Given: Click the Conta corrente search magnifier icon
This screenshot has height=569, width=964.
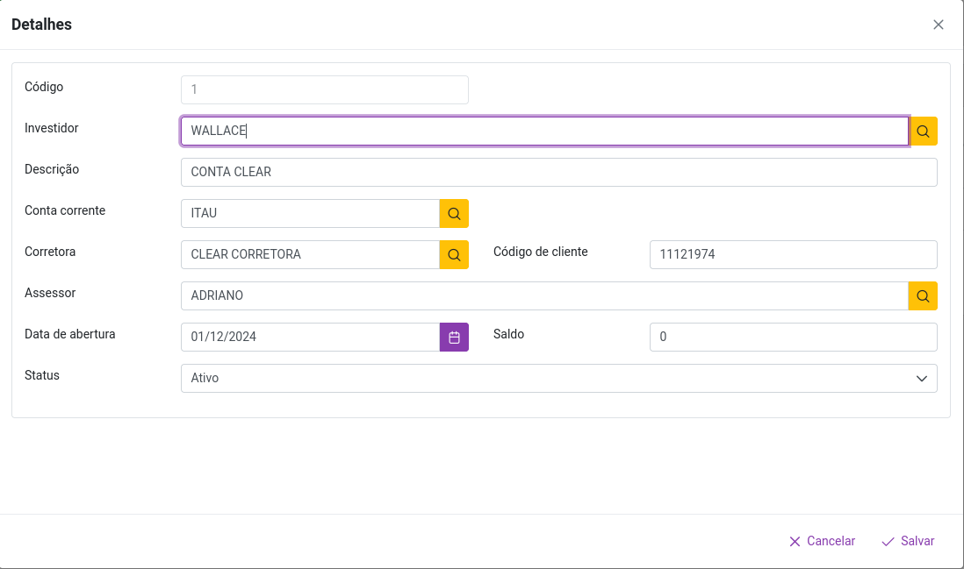Looking at the screenshot, I should [x=454, y=213].
